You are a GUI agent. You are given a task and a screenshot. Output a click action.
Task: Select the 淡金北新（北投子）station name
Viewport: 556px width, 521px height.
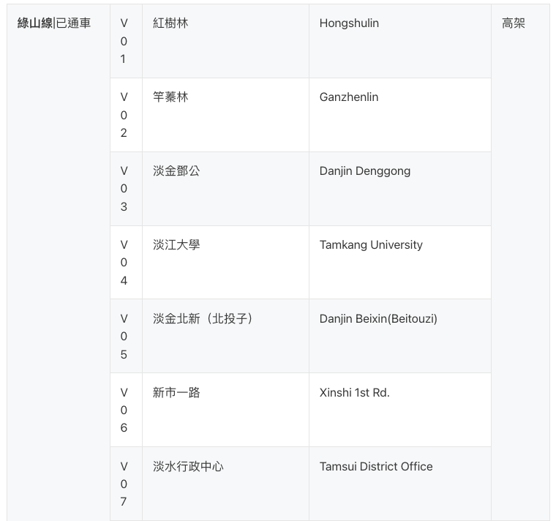(x=203, y=319)
